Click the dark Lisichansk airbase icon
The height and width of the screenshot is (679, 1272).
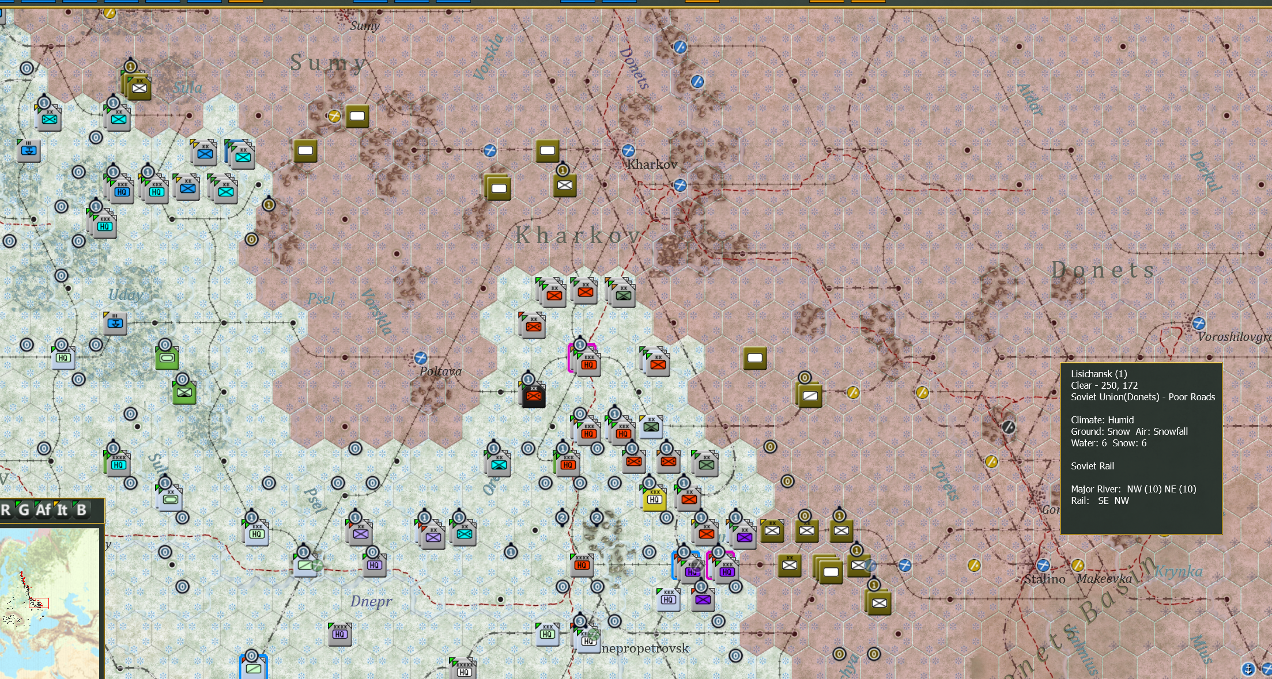pos(1008,427)
